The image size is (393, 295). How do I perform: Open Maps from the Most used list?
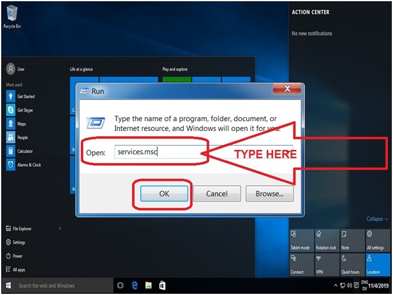click(16, 124)
